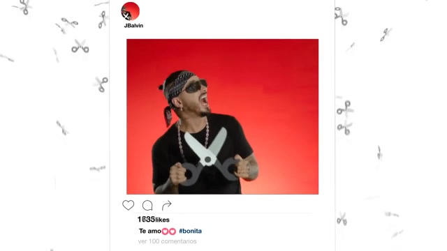Image resolution: width=447 pixels, height=251 pixels.
Task: Click the large scissors graphic on the shirt
Action: [x=210, y=157]
